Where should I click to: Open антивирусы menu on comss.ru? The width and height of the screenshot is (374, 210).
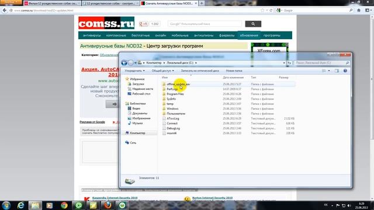(92, 35)
